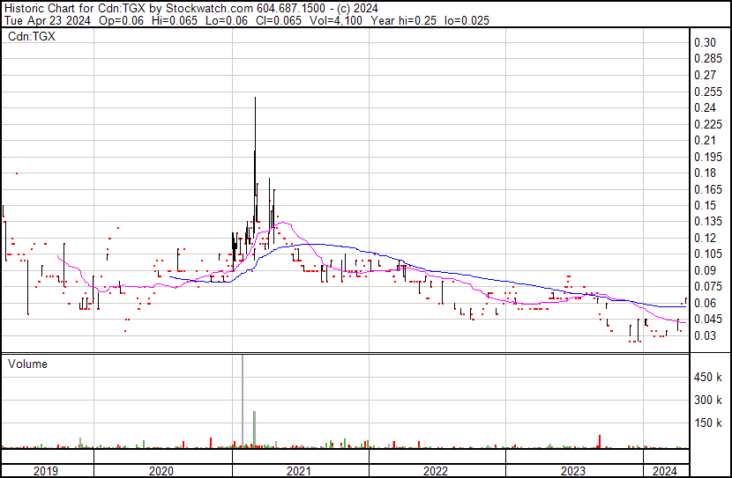Click the 450 k volume axis label
The image size is (732, 478).
[x=708, y=377]
